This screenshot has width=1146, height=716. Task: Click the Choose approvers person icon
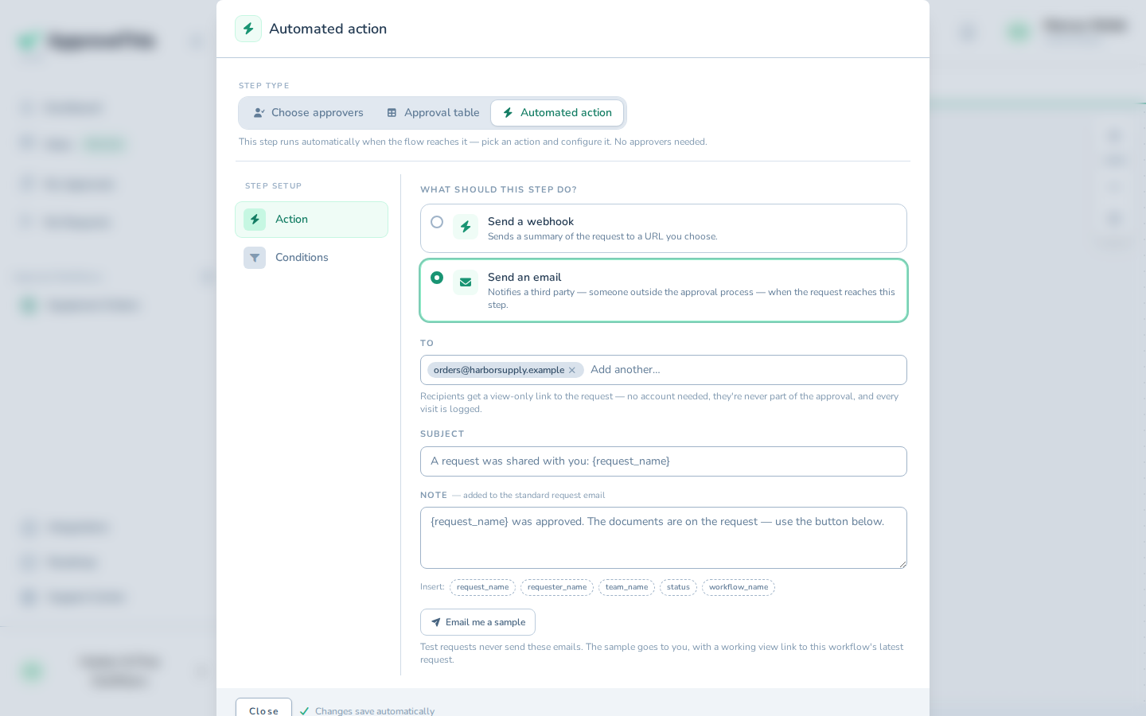(x=259, y=113)
